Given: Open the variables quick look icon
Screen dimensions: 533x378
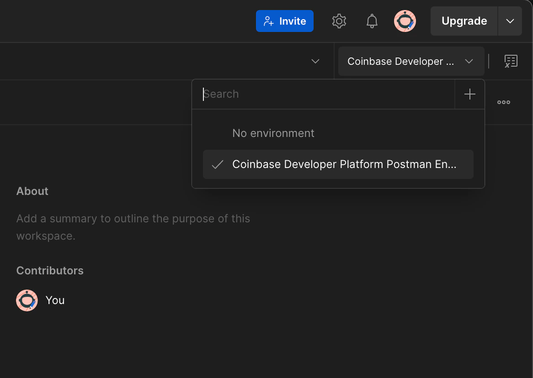Looking at the screenshot, I should tap(511, 61).
